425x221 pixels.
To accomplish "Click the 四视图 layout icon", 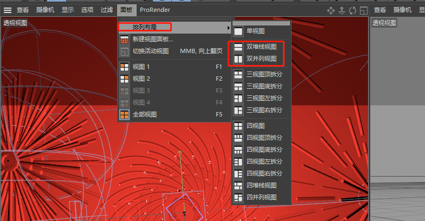I will pyautogui.click(x=239, y=126).
